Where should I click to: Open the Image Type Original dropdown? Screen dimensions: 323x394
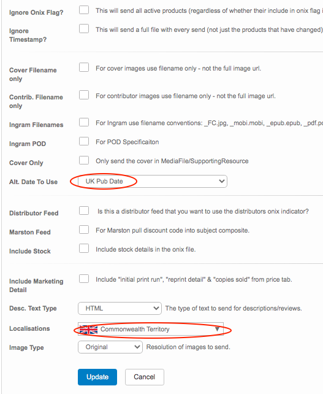[x=110, y=347]
